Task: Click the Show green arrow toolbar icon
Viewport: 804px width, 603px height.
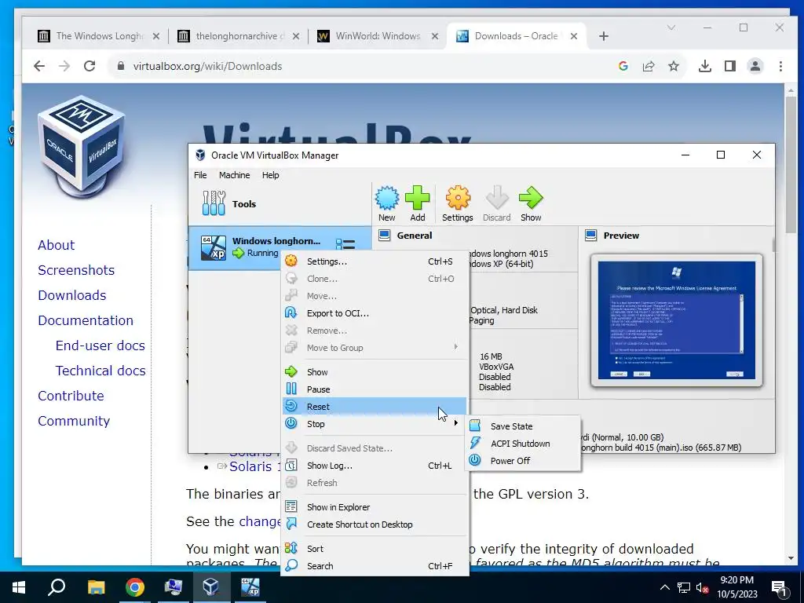Action: tap(531, 203)
